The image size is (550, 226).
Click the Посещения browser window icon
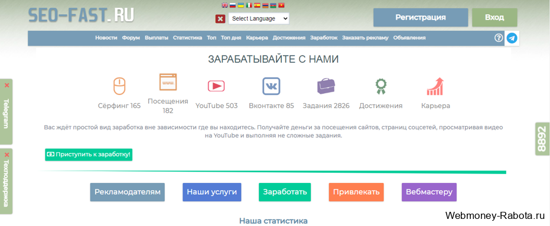(168, 81)
